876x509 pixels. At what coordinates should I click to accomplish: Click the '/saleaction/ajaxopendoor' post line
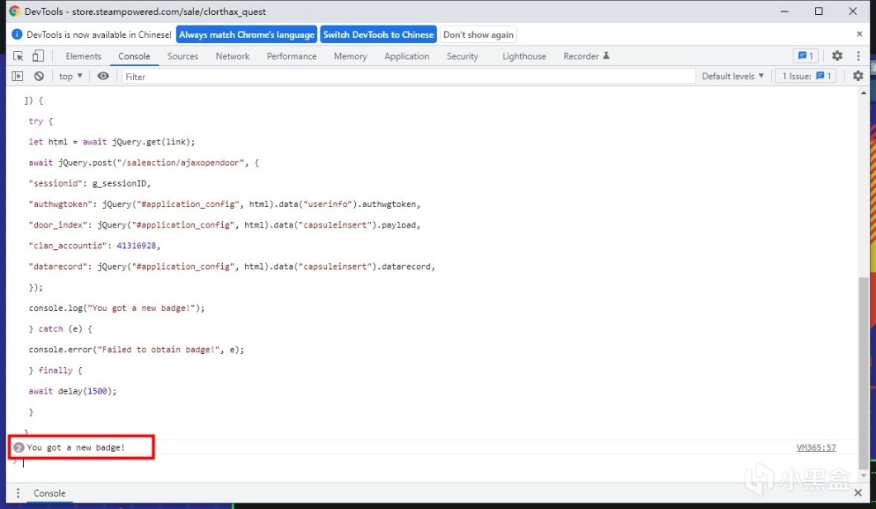coord(144,163)
